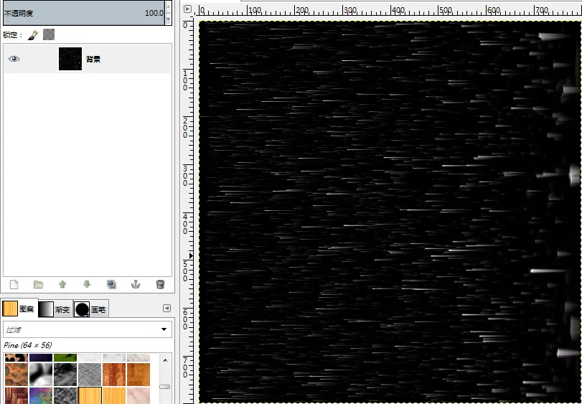
Task: Create a new layer group with the folder icon
Action: [x=38, y=285]
